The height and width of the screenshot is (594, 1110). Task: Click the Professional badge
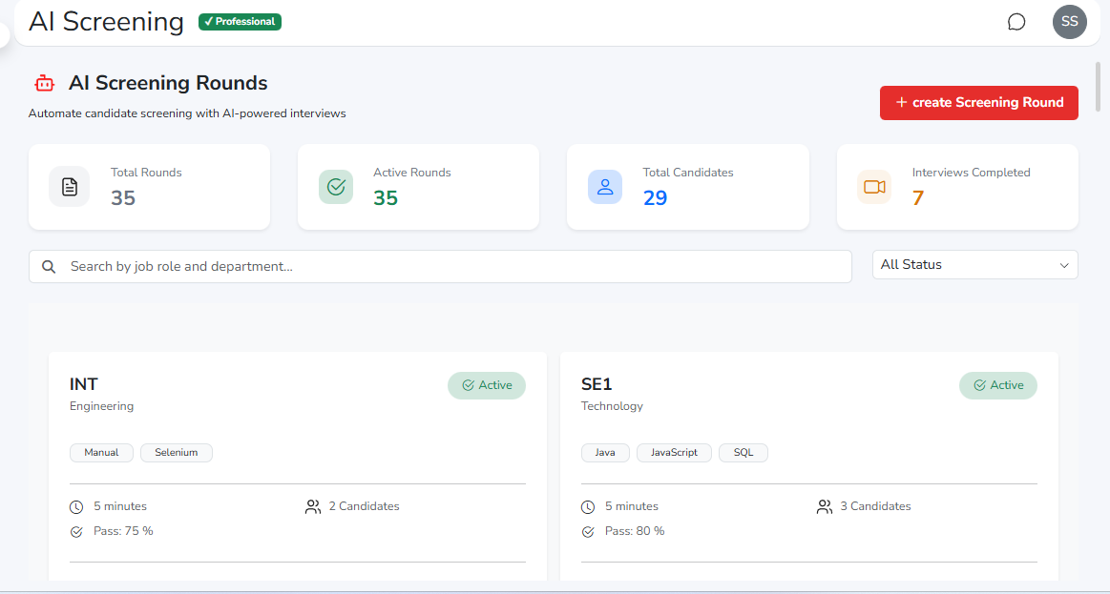(x=240, y=21)
